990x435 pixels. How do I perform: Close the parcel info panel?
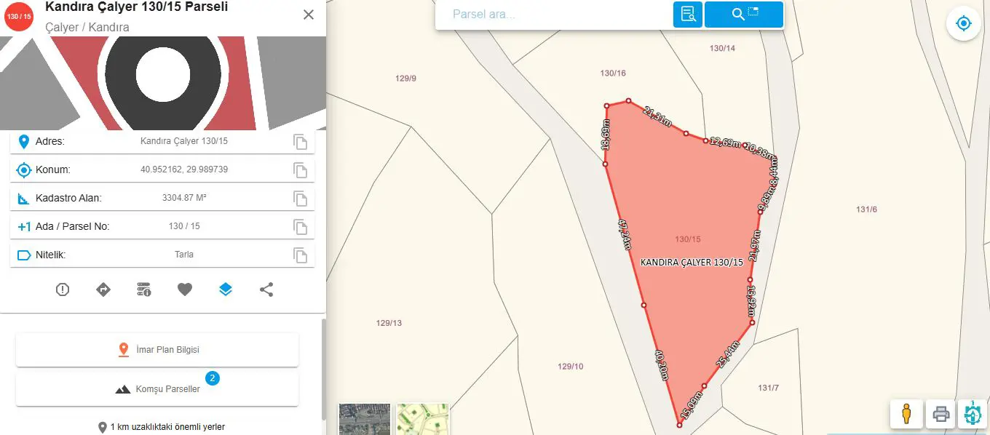(x=309, y=15)
